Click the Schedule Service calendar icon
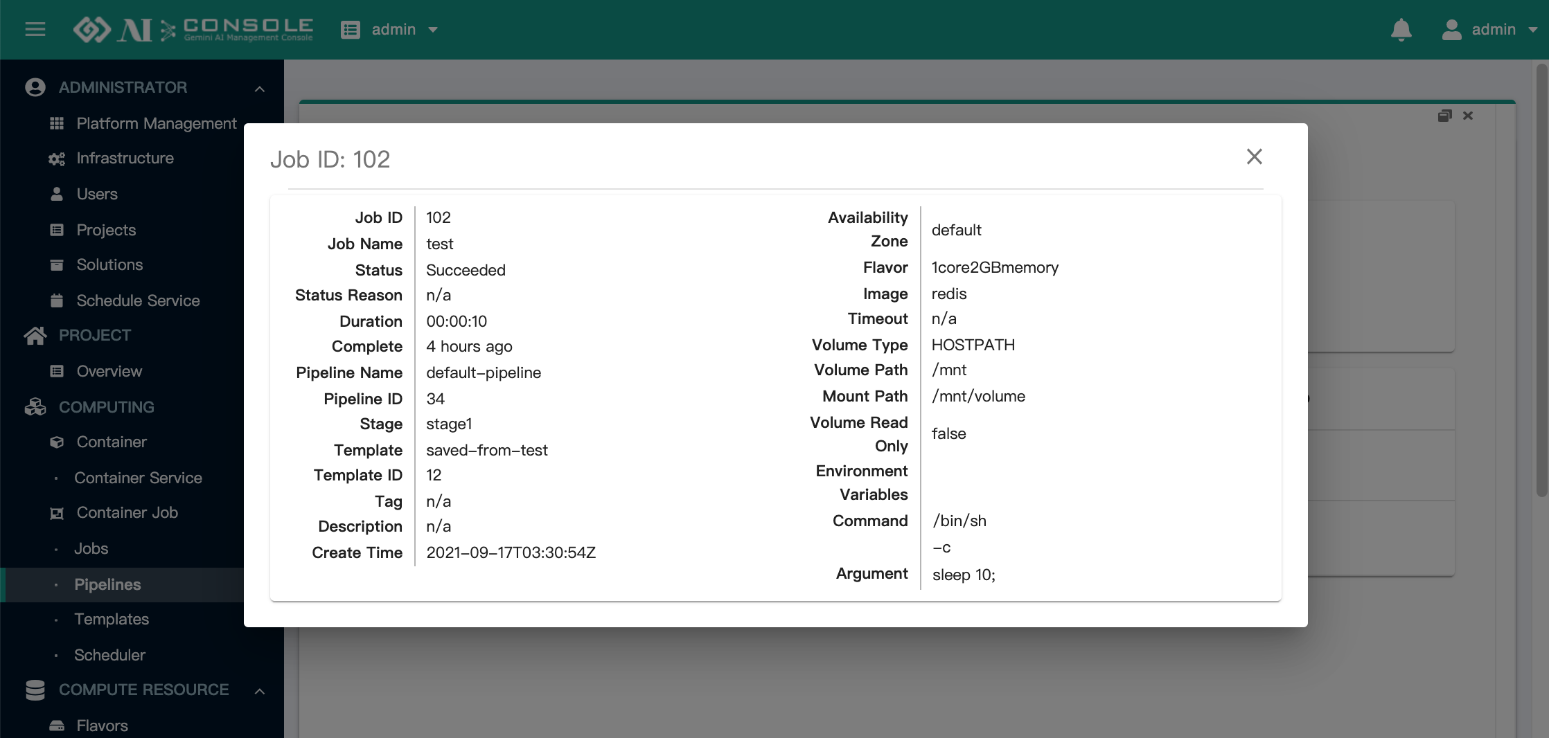1549x738 pixels. click(x=57, y=300)
